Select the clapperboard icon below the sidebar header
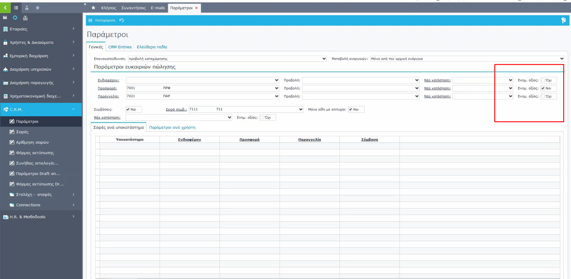571x279 pixels. (5, 18)
